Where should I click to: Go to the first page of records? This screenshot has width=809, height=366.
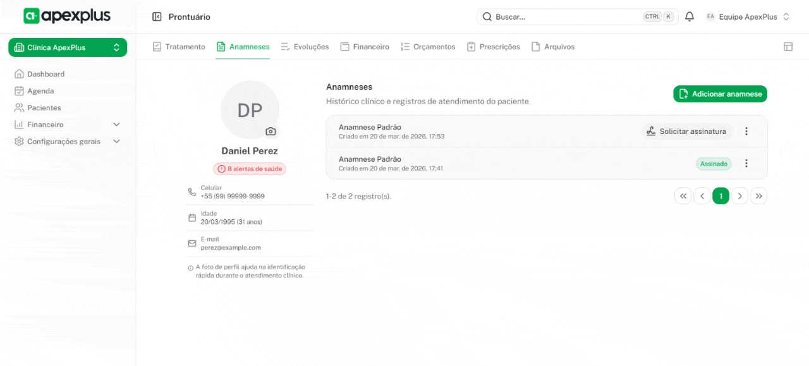(x=683, y=196)
